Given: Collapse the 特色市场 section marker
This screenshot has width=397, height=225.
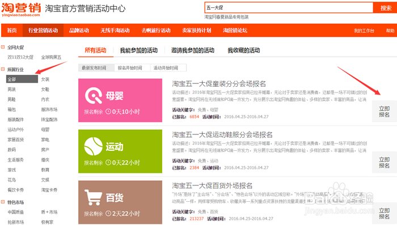Looking at the screenshot, I should click(x=3, y=202).
